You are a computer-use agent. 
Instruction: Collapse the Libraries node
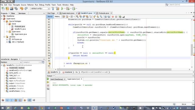click(4, 37)
